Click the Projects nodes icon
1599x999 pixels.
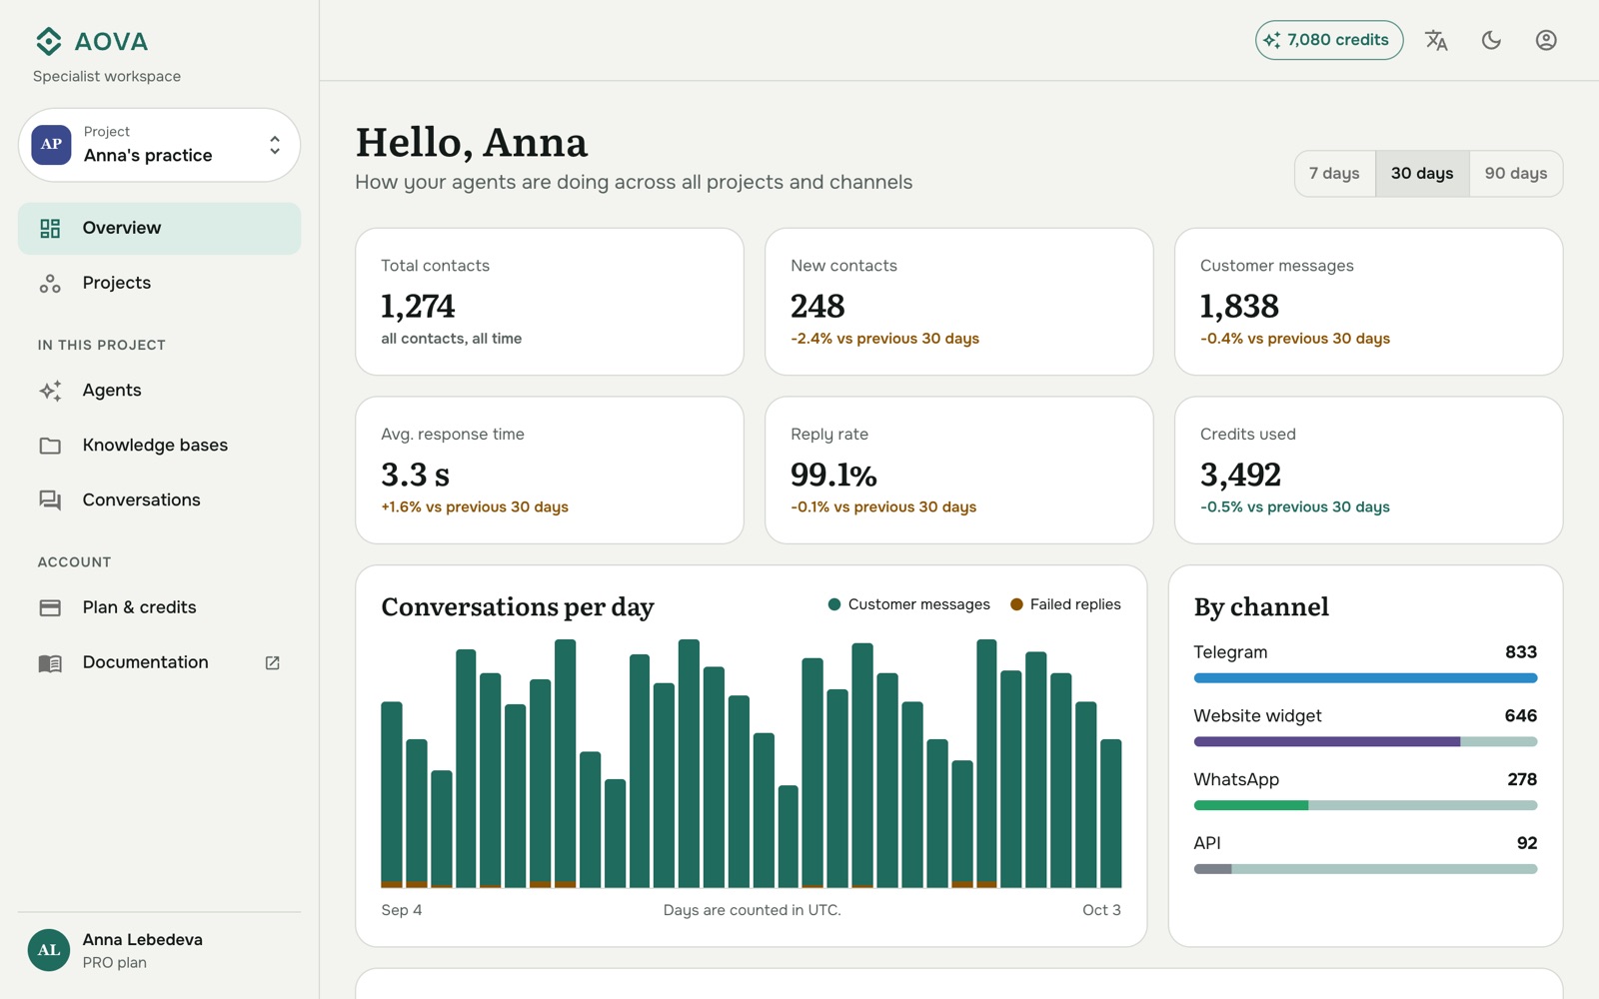[x=50, y=283]
